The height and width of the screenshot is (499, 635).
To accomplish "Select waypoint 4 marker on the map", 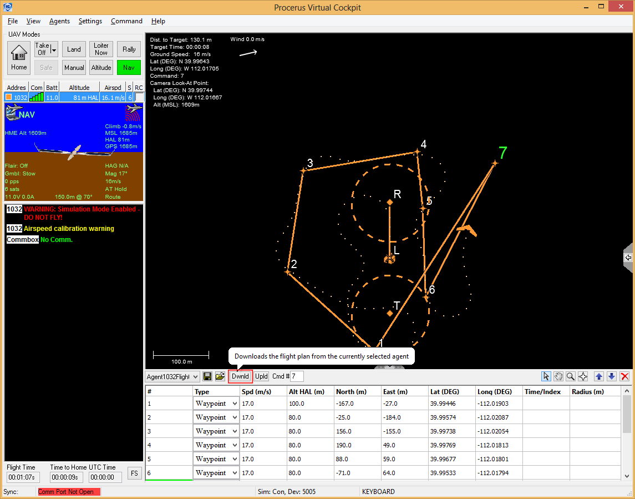I will (x=417, y=152).
